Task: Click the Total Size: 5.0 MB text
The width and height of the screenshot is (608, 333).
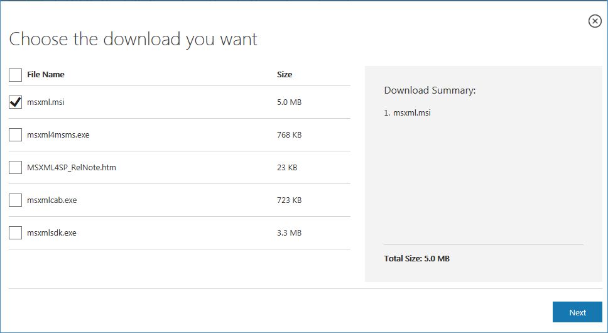Action: point(417,259)
